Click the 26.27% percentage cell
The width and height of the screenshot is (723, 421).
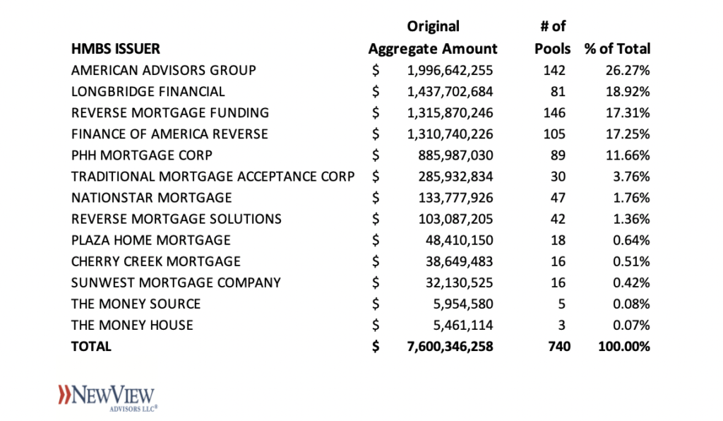(x=628, y=70)
